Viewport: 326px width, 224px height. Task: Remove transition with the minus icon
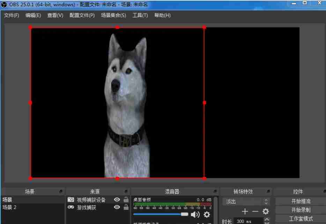(x=255, y=211)
